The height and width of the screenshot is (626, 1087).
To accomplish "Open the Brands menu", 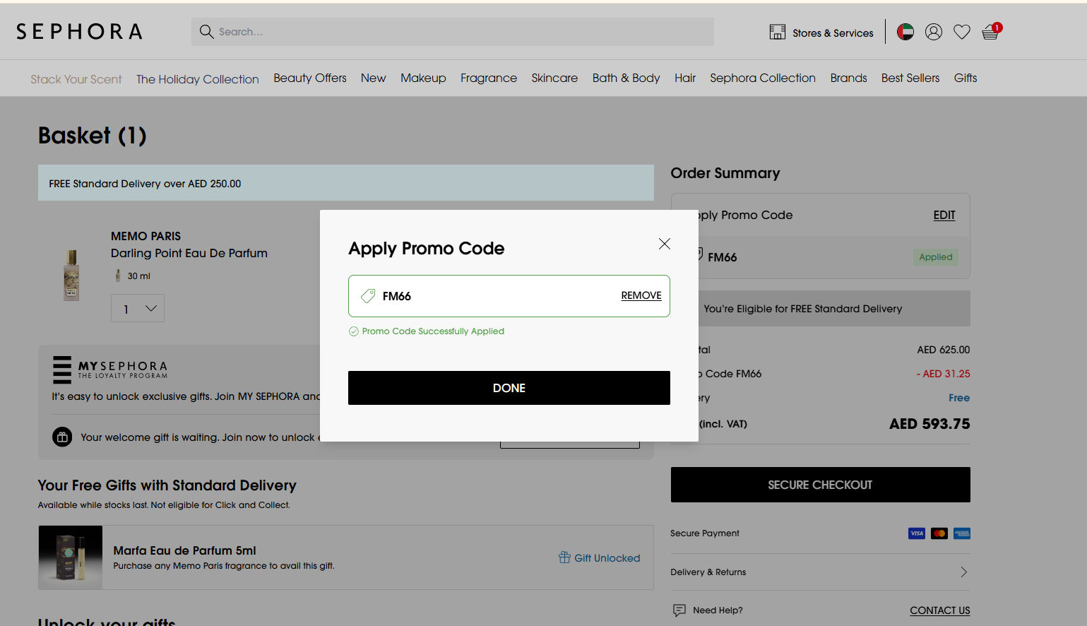I will [848, 78].
